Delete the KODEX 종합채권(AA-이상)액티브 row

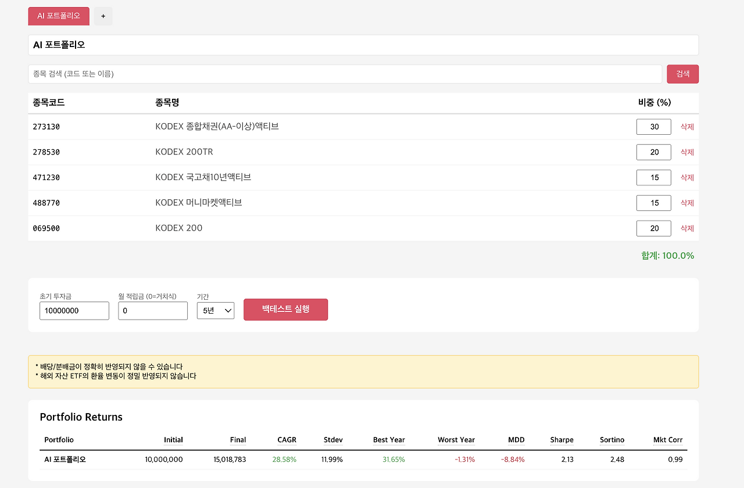[x=687, y=127]
